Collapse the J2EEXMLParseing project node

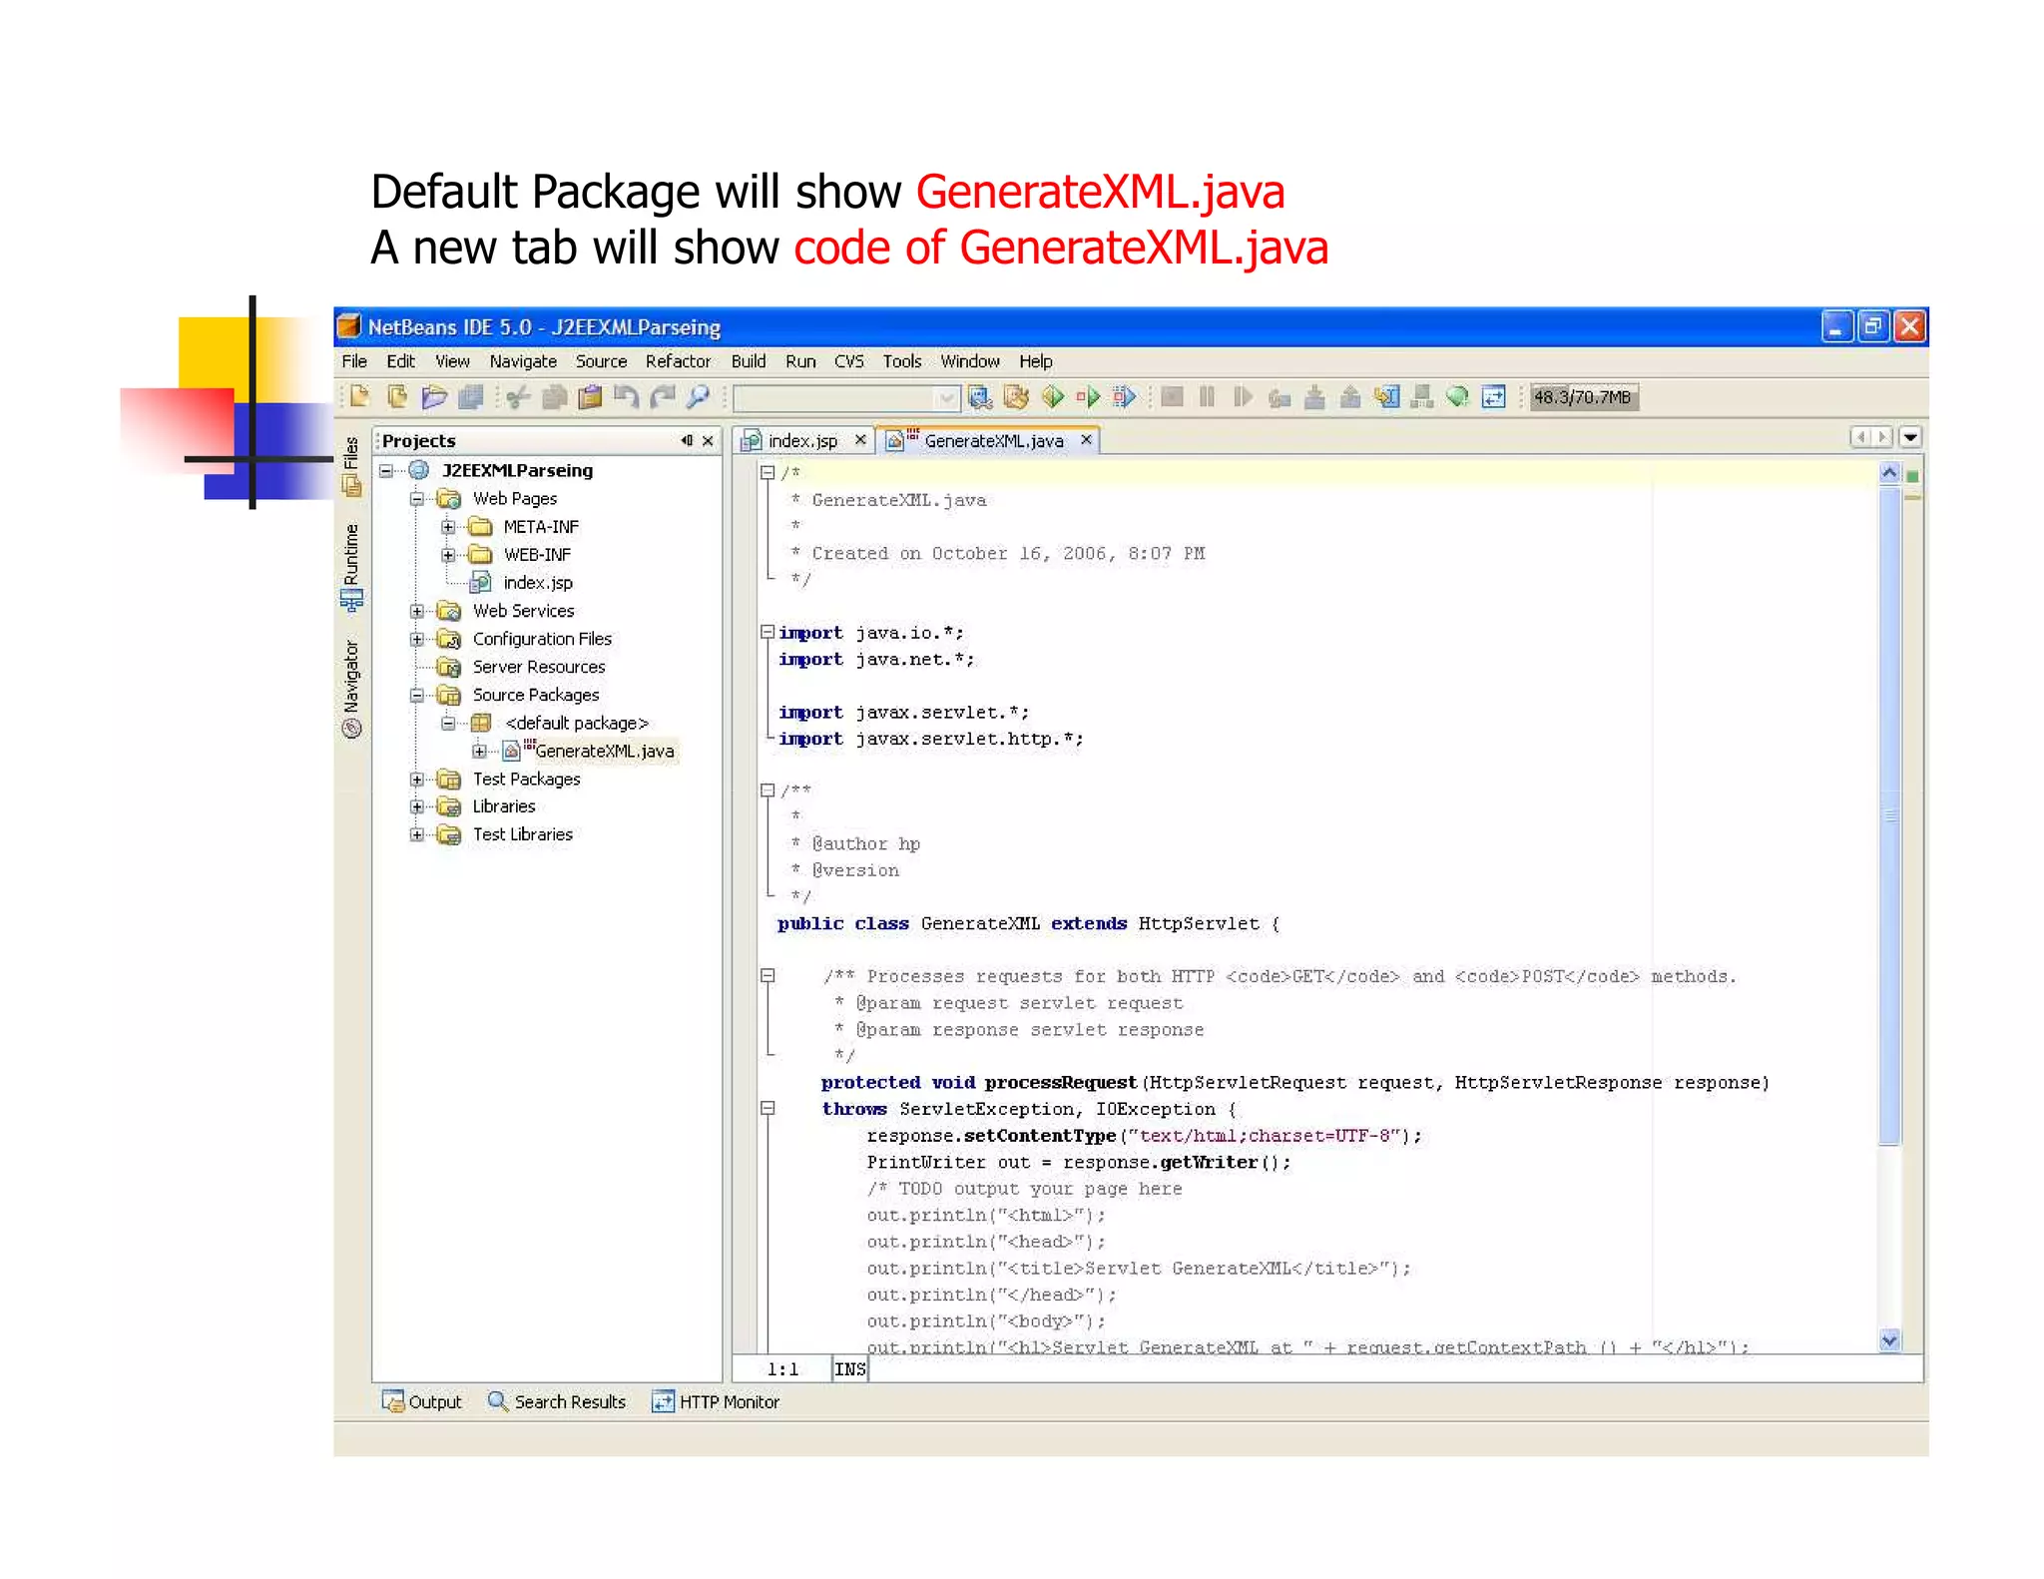click(386, 470)
